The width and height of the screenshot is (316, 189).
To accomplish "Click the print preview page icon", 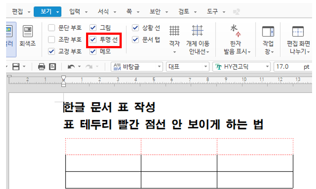I will (x=53, y=67).
